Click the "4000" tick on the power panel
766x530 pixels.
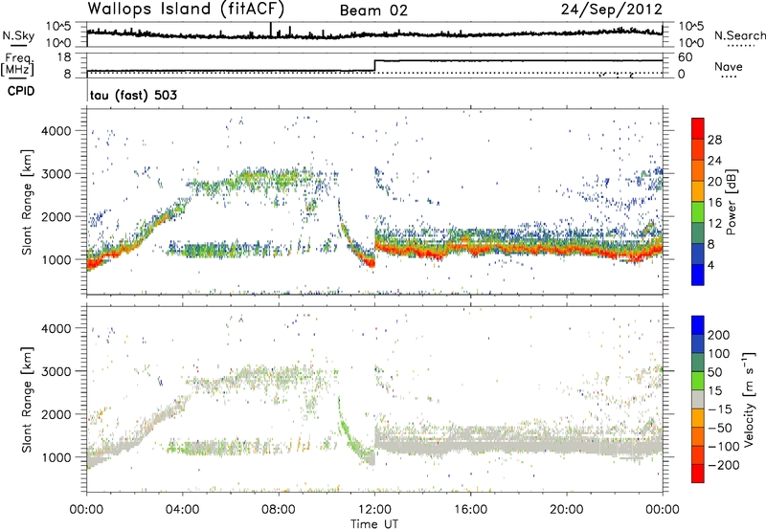click(56, 131)
